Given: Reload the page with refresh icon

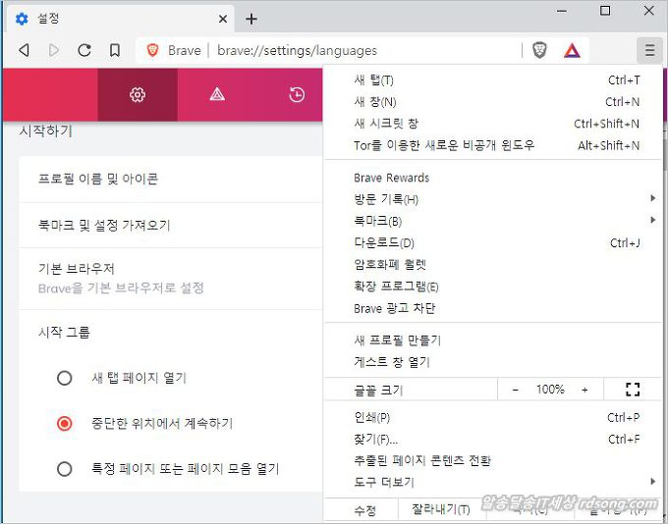Looking at the screenshot, I should tap(84, 50).
